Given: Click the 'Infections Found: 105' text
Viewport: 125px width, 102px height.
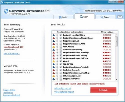Looking at the screenshot, I should click(13, 47).
